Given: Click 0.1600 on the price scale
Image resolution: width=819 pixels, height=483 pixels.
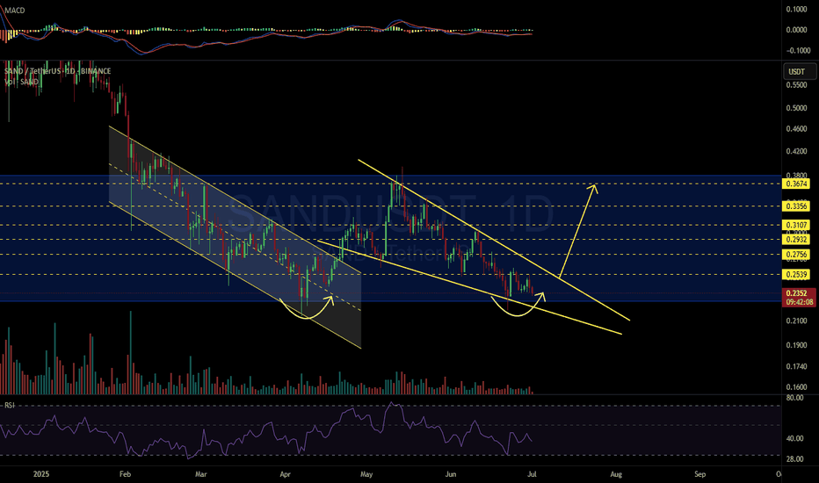Looking at the screenshot, I should (796, 387).
